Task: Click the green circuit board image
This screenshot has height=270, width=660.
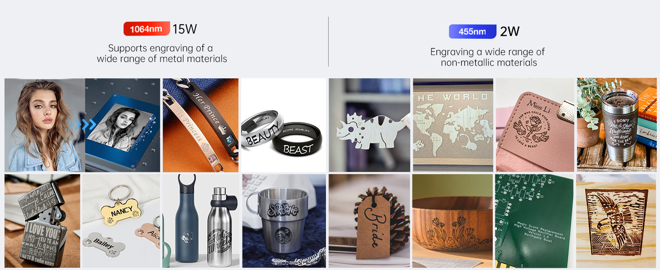Action: (535, 221)
